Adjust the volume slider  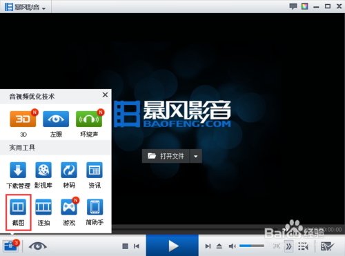pos(251,246)
